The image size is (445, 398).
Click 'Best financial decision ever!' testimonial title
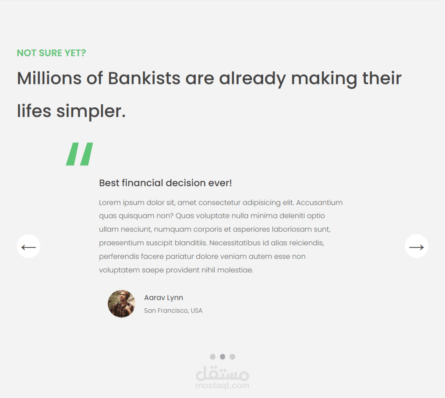165,183
